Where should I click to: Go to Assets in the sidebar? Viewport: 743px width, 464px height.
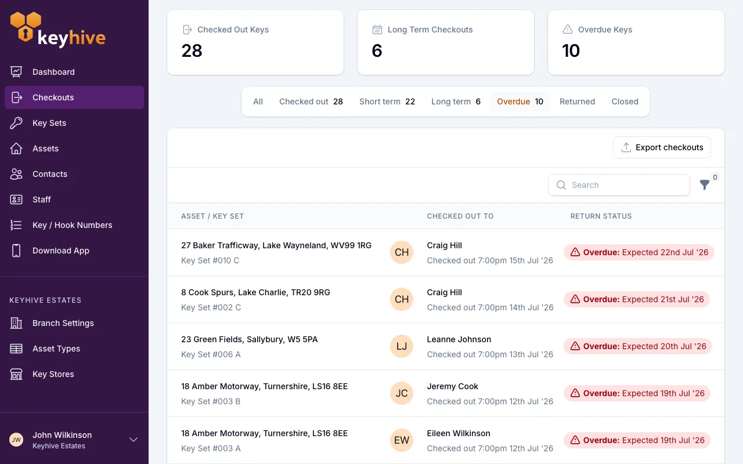point(74,148)
